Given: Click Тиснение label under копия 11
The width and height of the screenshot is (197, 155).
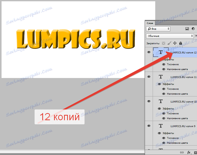Looking at the screenshot, I should (173, 89).
